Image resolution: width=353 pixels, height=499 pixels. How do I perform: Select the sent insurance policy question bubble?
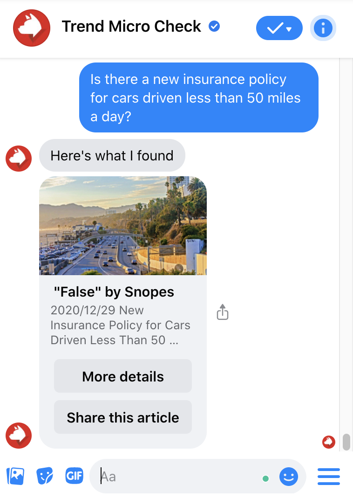click(199, 97)
